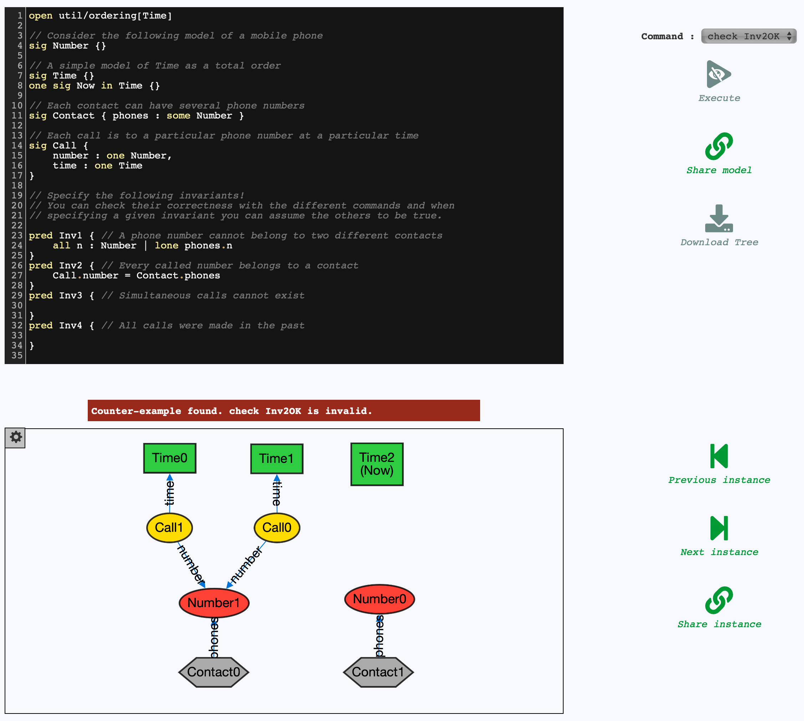Click the Execute label
804x721 pixels.
[x=719, y=98]
